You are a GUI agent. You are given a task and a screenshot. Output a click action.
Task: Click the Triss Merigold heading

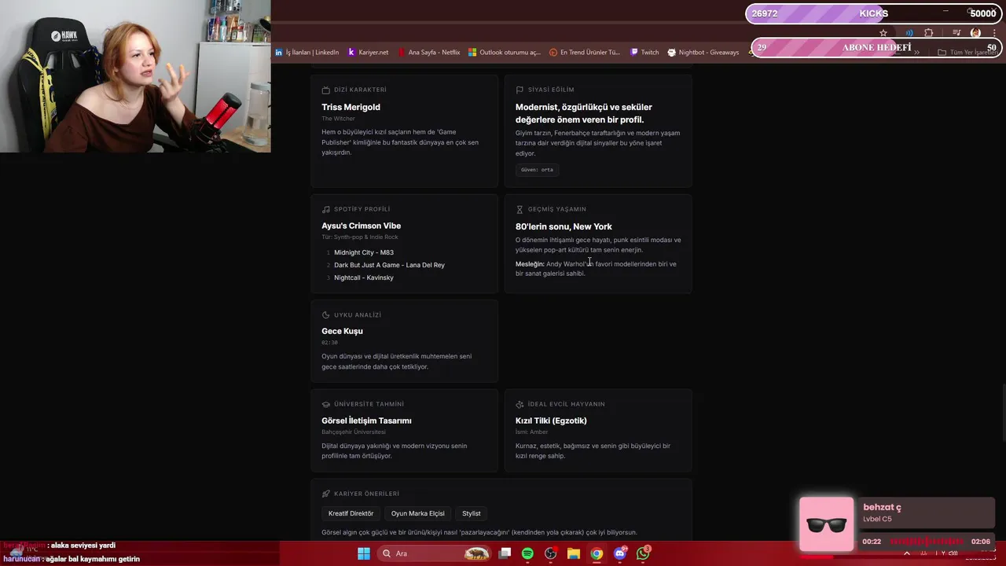pos(351,107)
